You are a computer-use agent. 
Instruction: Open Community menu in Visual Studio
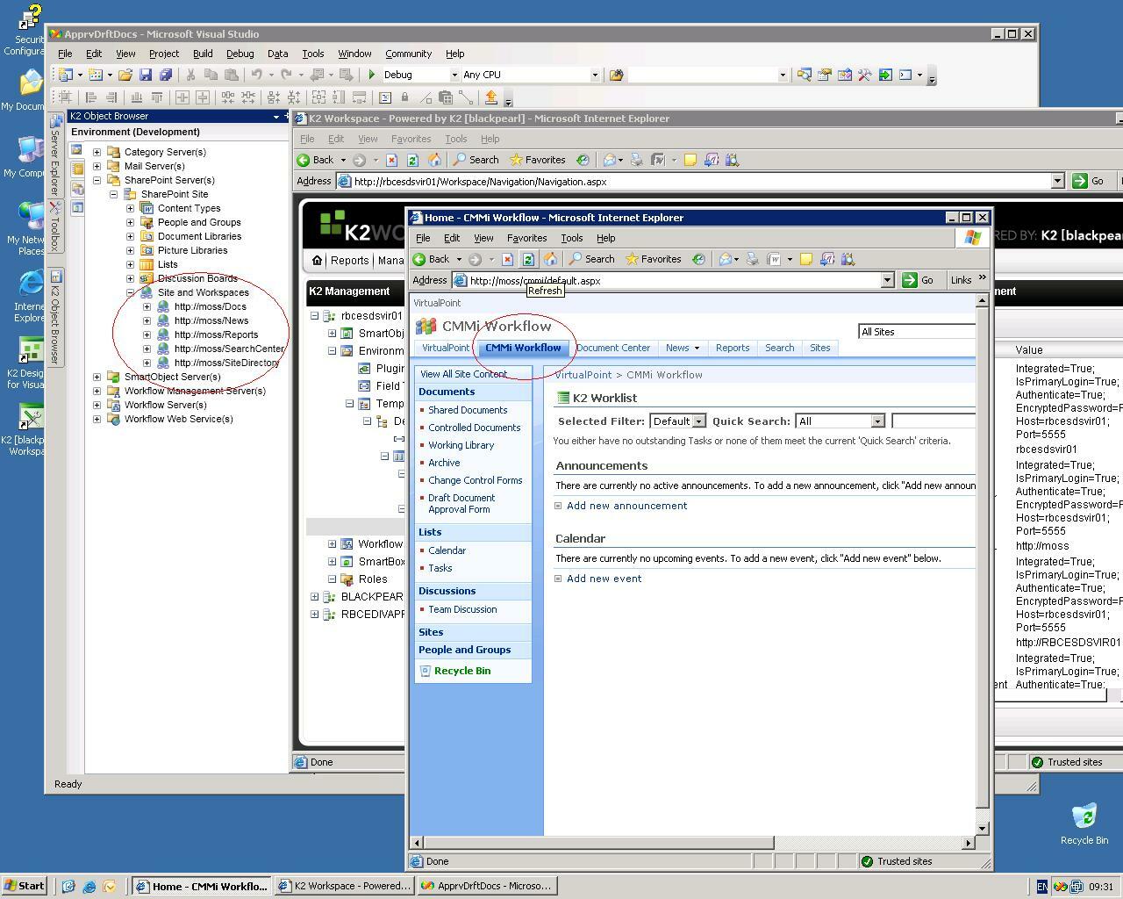[408, 54]
